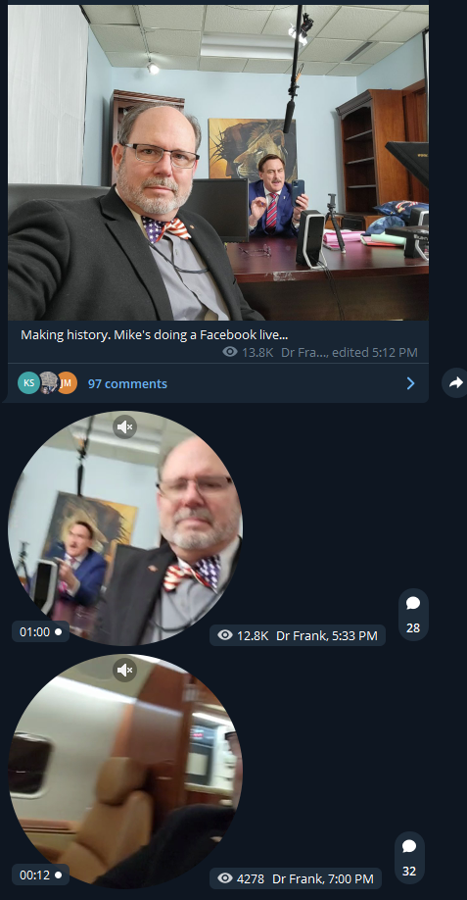Screen dimensions: 467x900
Task: Click the 01:00 duration badge
Action: coord(41,632)
